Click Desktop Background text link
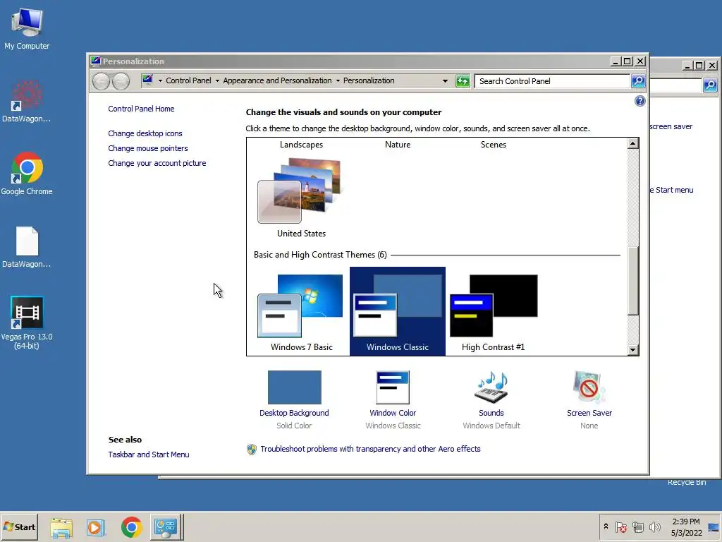Screen dimensions: 722x542 [294, 413]
